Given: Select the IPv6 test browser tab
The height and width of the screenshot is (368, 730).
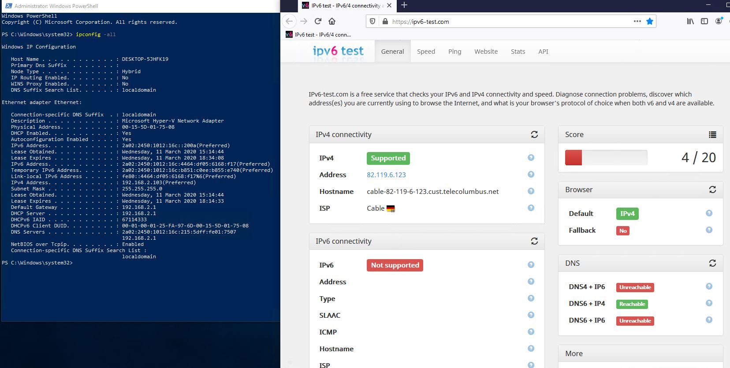Looking at the screenshot, I should pyautogui.click(x=347, y=6).
